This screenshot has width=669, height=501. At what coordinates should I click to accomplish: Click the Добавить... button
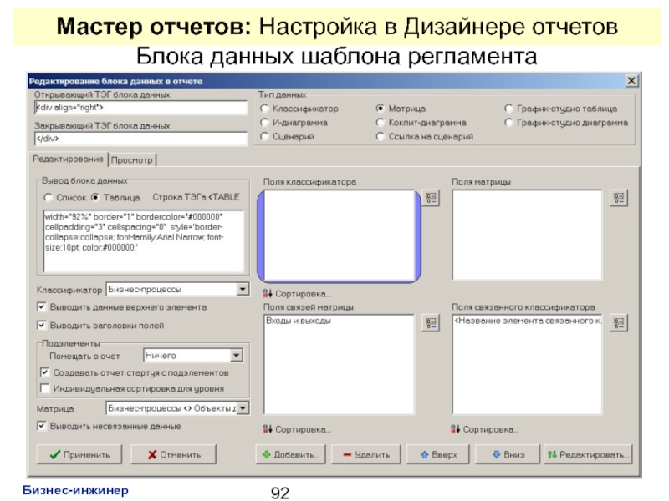290,454
